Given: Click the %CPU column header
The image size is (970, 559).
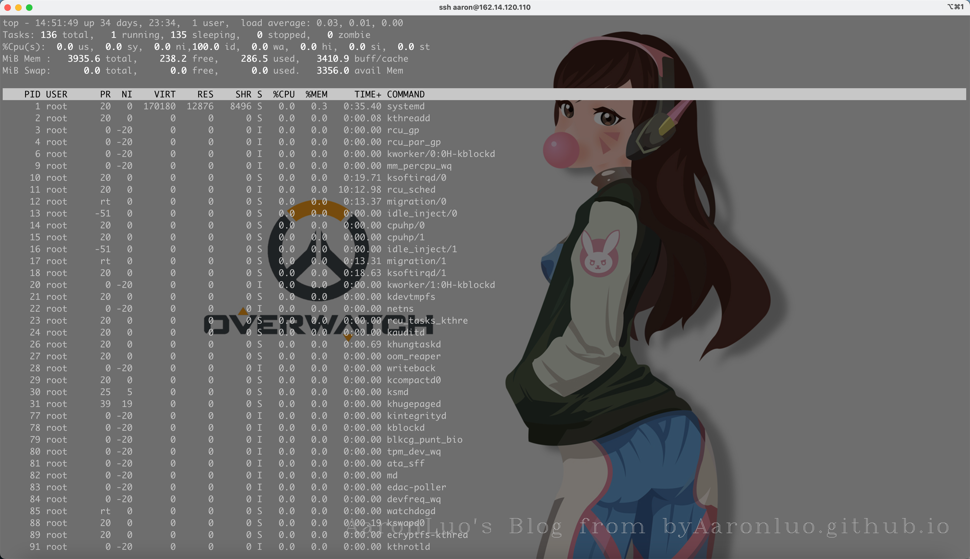Looking at the screenshot, I should pos(284,94).
